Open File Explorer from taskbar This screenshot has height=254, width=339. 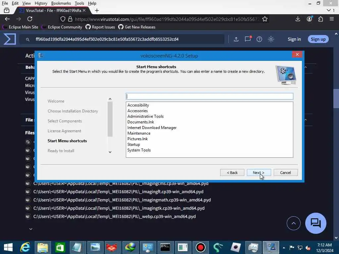[x=43, y=247]
